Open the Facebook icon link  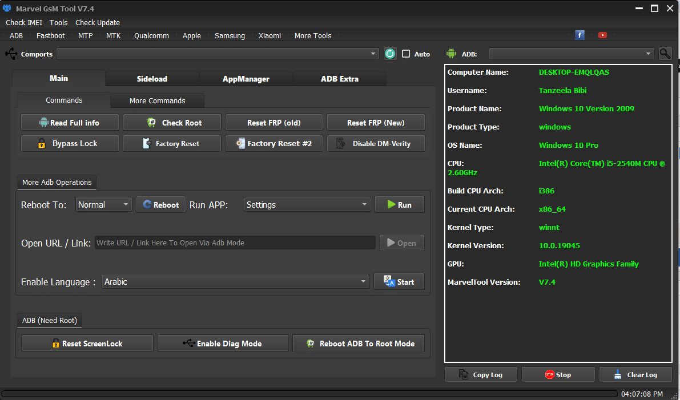[x=580, y=35]
